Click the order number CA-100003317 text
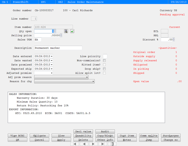Image resolution: width=188 pixels, height=146 pixels. point(44,10)
